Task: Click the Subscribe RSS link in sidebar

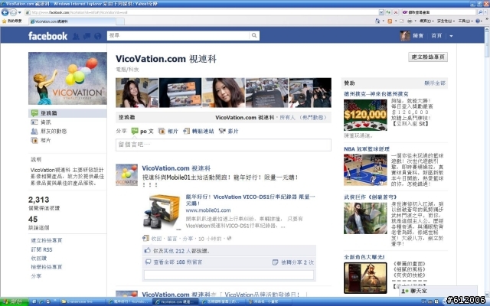Action: 41,249
